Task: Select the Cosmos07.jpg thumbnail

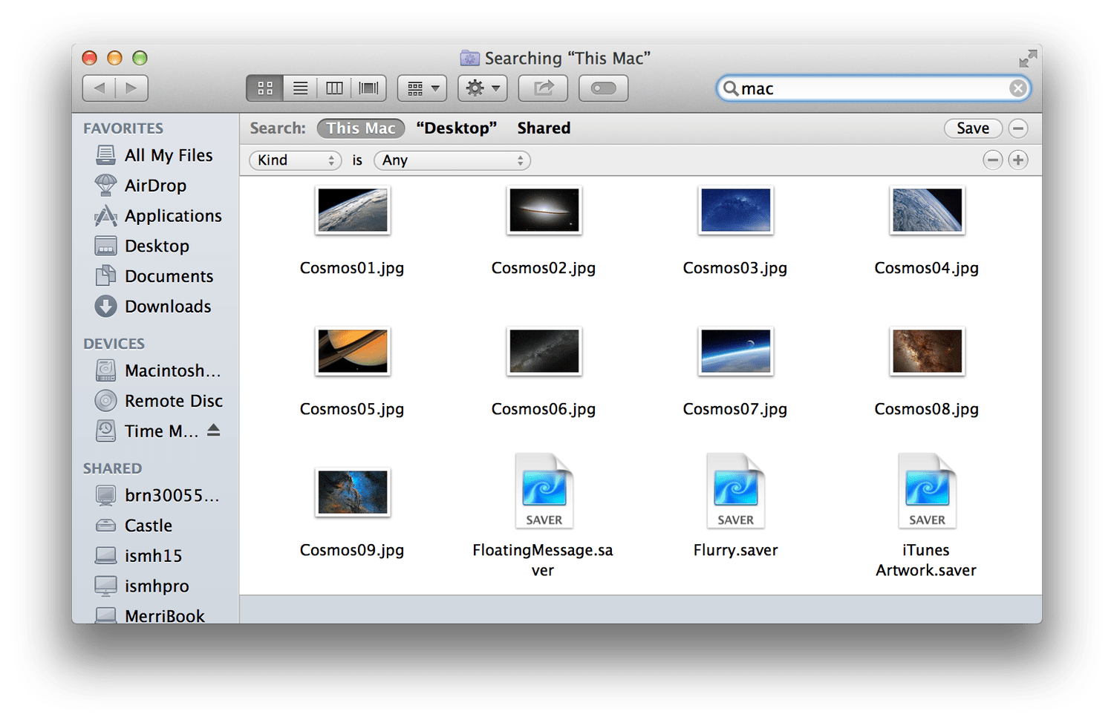Action: (x=736, y=351)
